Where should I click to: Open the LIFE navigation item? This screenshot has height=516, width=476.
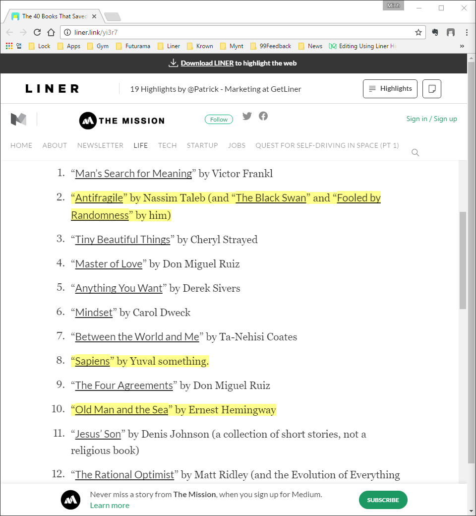pos(140,145)
